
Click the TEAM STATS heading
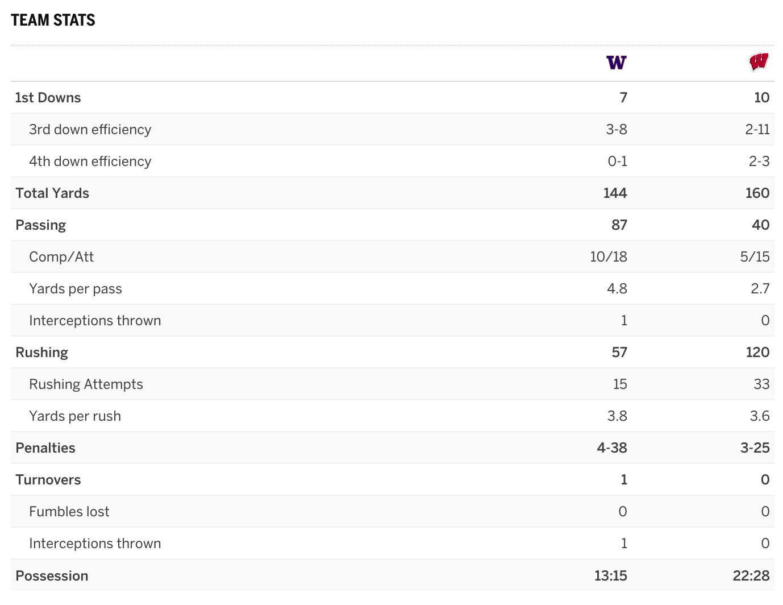[53, 20]
